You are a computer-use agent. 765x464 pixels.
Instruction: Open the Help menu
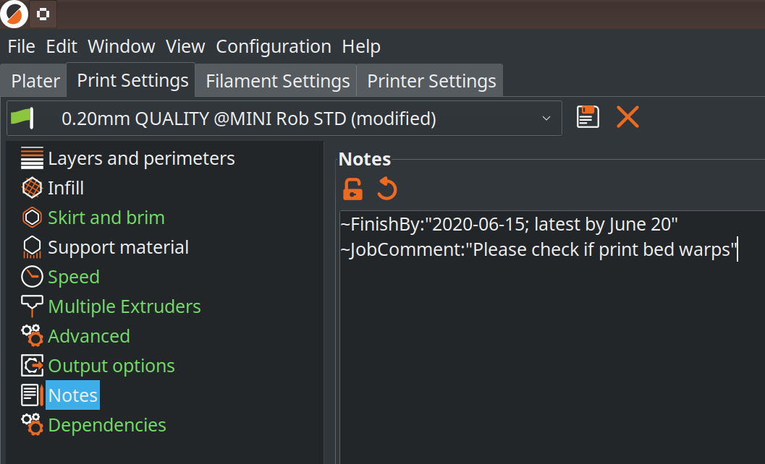[x=361, y=46]
